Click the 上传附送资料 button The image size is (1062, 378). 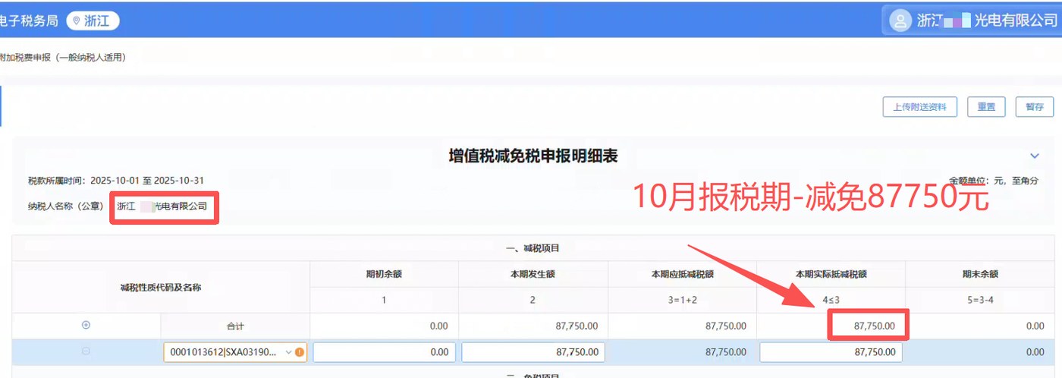(919, 107)
